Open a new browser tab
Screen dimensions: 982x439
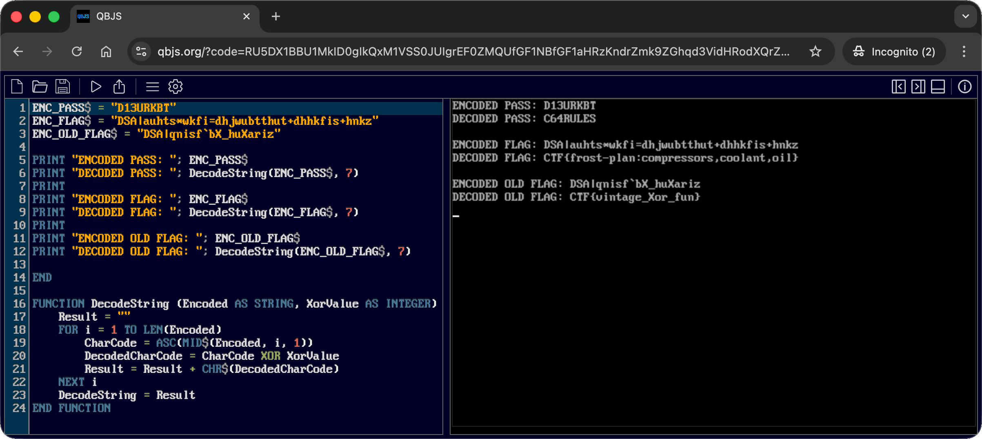[x=276, y=16]
